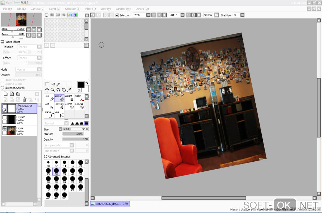
Task: Choose the Weight tool
Action: 69,98
